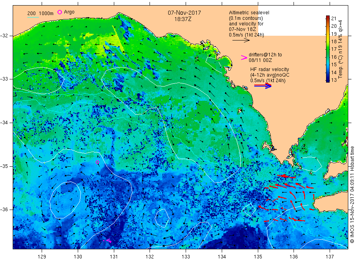Image resolution: width=357 pixels, height=262 pixels.
Task: Click the '16' temperature scale label
Action: 334,57
